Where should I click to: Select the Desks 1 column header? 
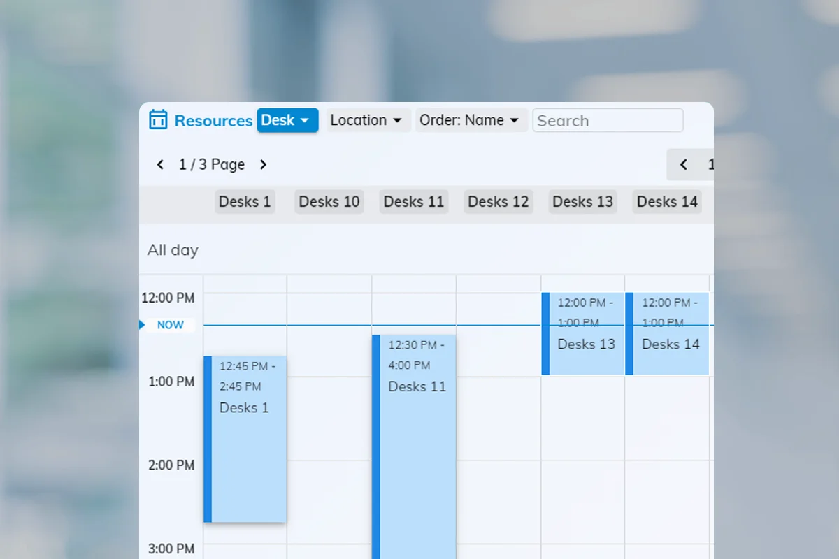click(x=245, y=202)
